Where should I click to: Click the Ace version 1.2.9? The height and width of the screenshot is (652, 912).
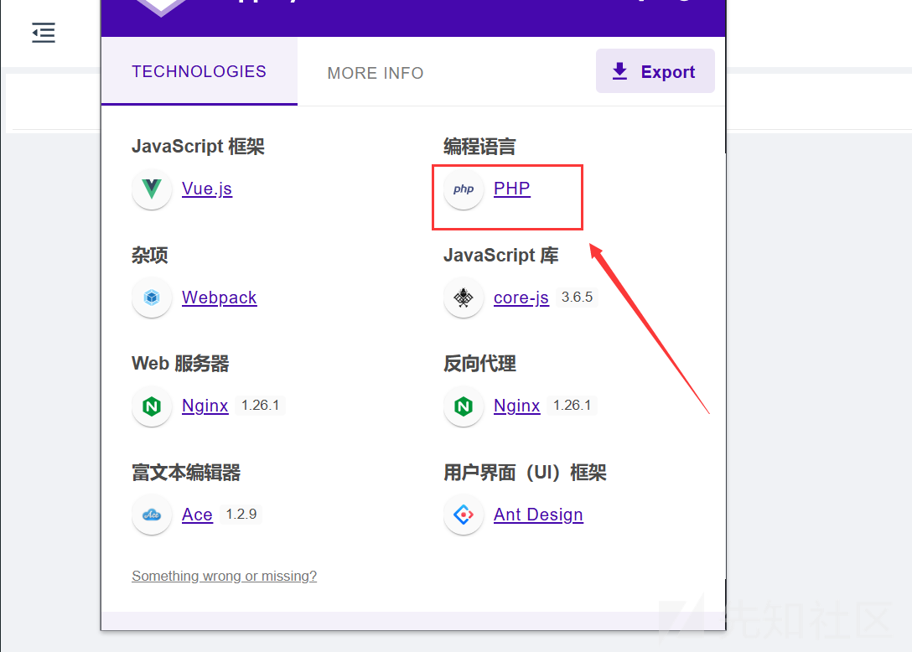[241, 515]
